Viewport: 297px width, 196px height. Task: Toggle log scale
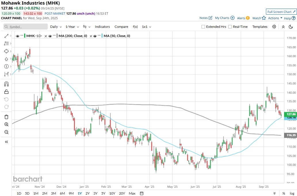292,193
